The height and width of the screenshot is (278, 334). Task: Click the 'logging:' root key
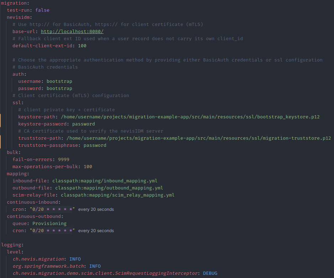[x=12, y=245]
